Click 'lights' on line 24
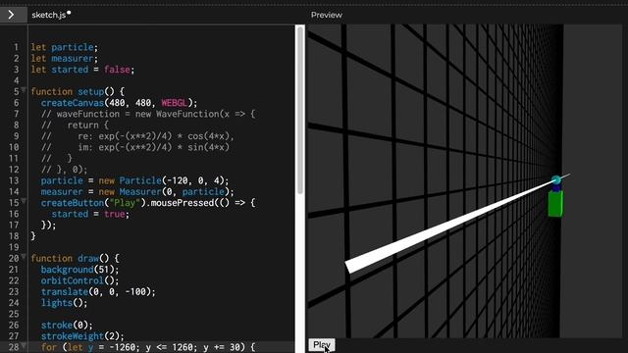Image resolution: width=628 pixels, height=353 pixels. coord(57,303)
